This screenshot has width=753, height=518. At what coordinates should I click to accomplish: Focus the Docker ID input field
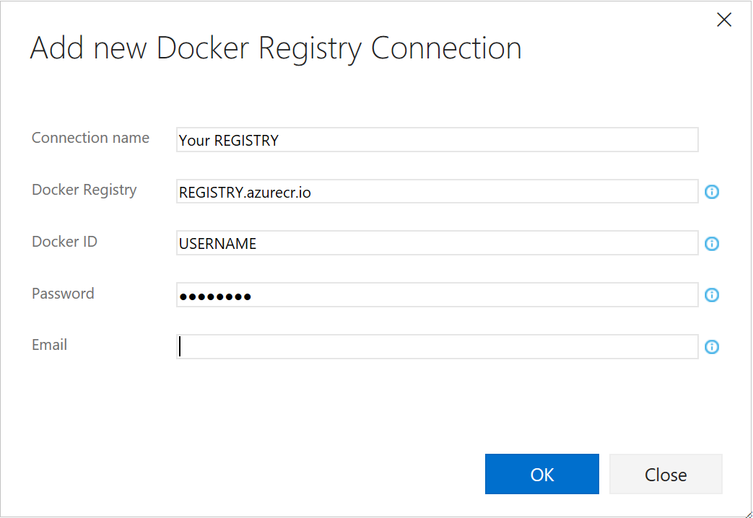[x=437, y=243]
